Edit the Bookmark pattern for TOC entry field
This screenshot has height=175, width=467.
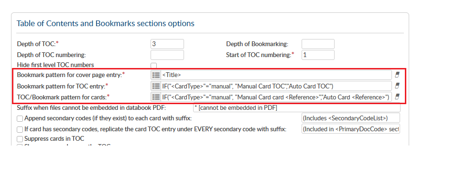pos(276,86)
